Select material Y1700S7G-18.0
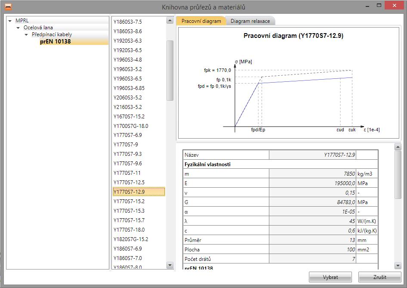 (x=131, y=126)
